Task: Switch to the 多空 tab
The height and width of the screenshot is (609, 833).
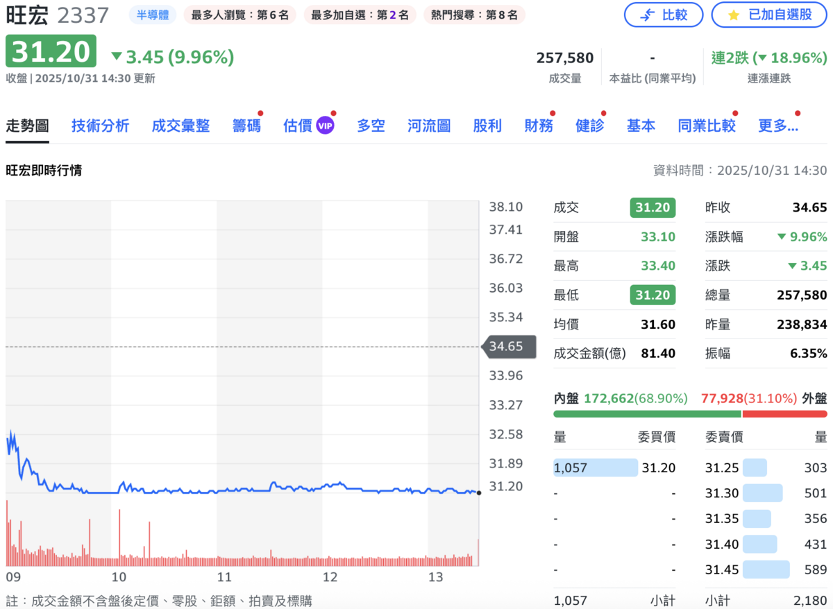Action: [371, 126]
